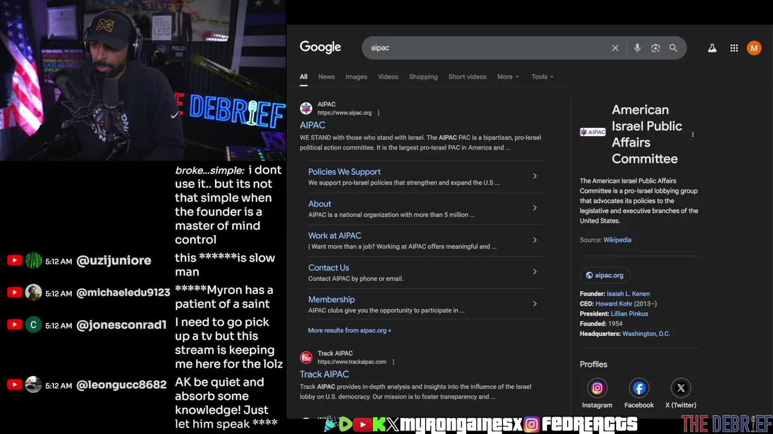Click the YouTube icon in bottom banner
The width and height of the screenshot is (773, 434).
pos(362,424)
